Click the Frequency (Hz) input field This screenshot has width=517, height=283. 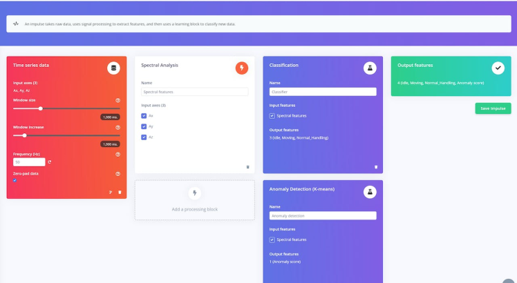pos(29,162)
